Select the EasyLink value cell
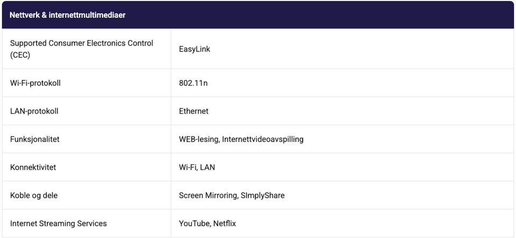The image size is (516, 238). click(195, 49)
